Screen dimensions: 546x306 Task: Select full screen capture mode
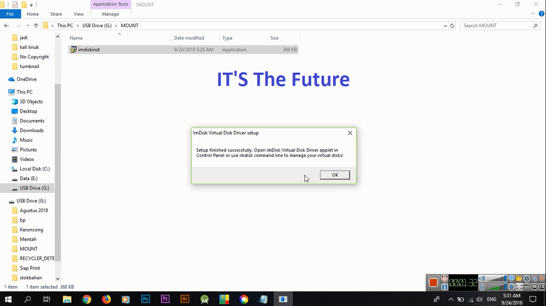[519, 286]
